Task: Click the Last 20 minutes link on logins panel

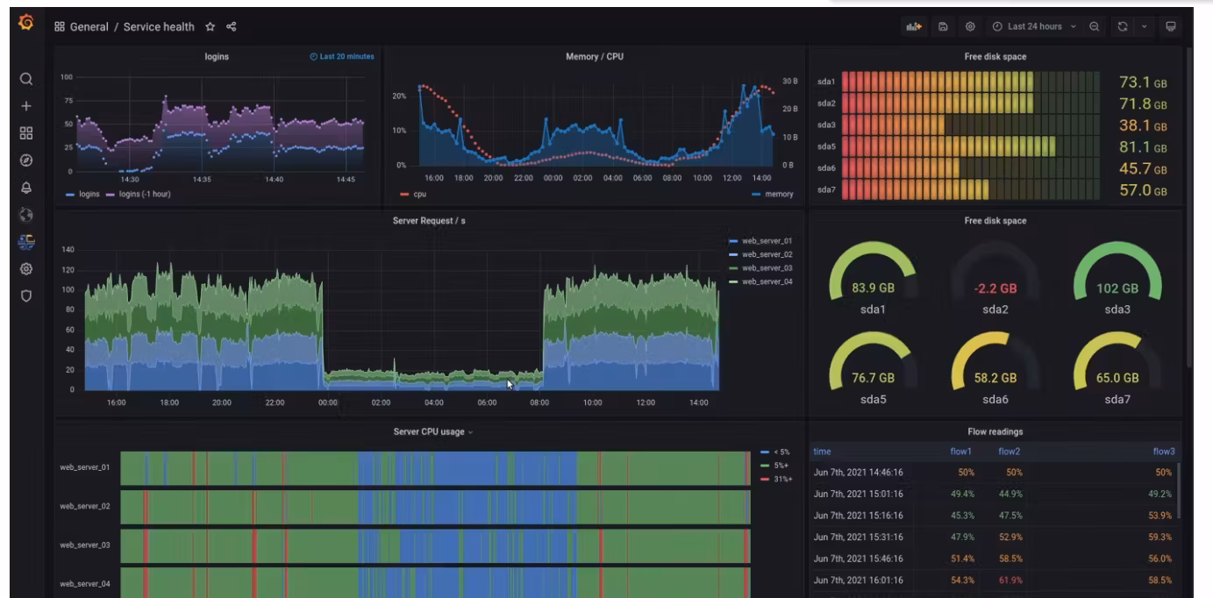Action: pyautogui.click(x=346, y=54)
